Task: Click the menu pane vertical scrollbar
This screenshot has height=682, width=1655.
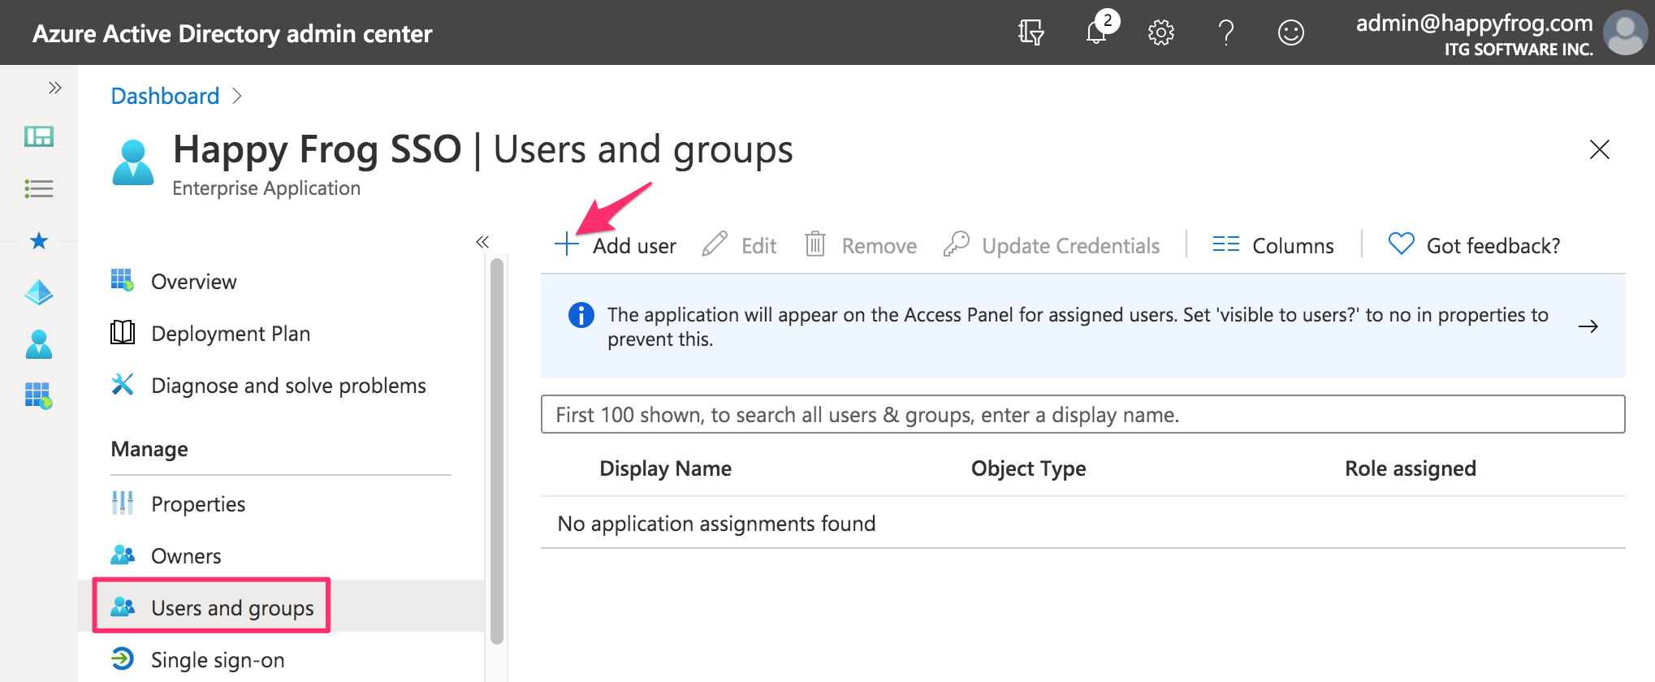Action: (497, 451)
